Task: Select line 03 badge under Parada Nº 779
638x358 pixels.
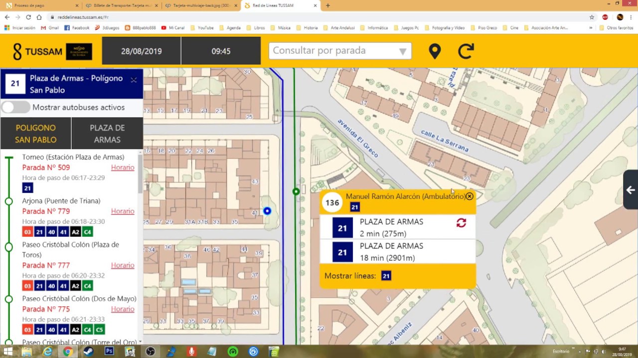Action: click(x=27, y=232)
